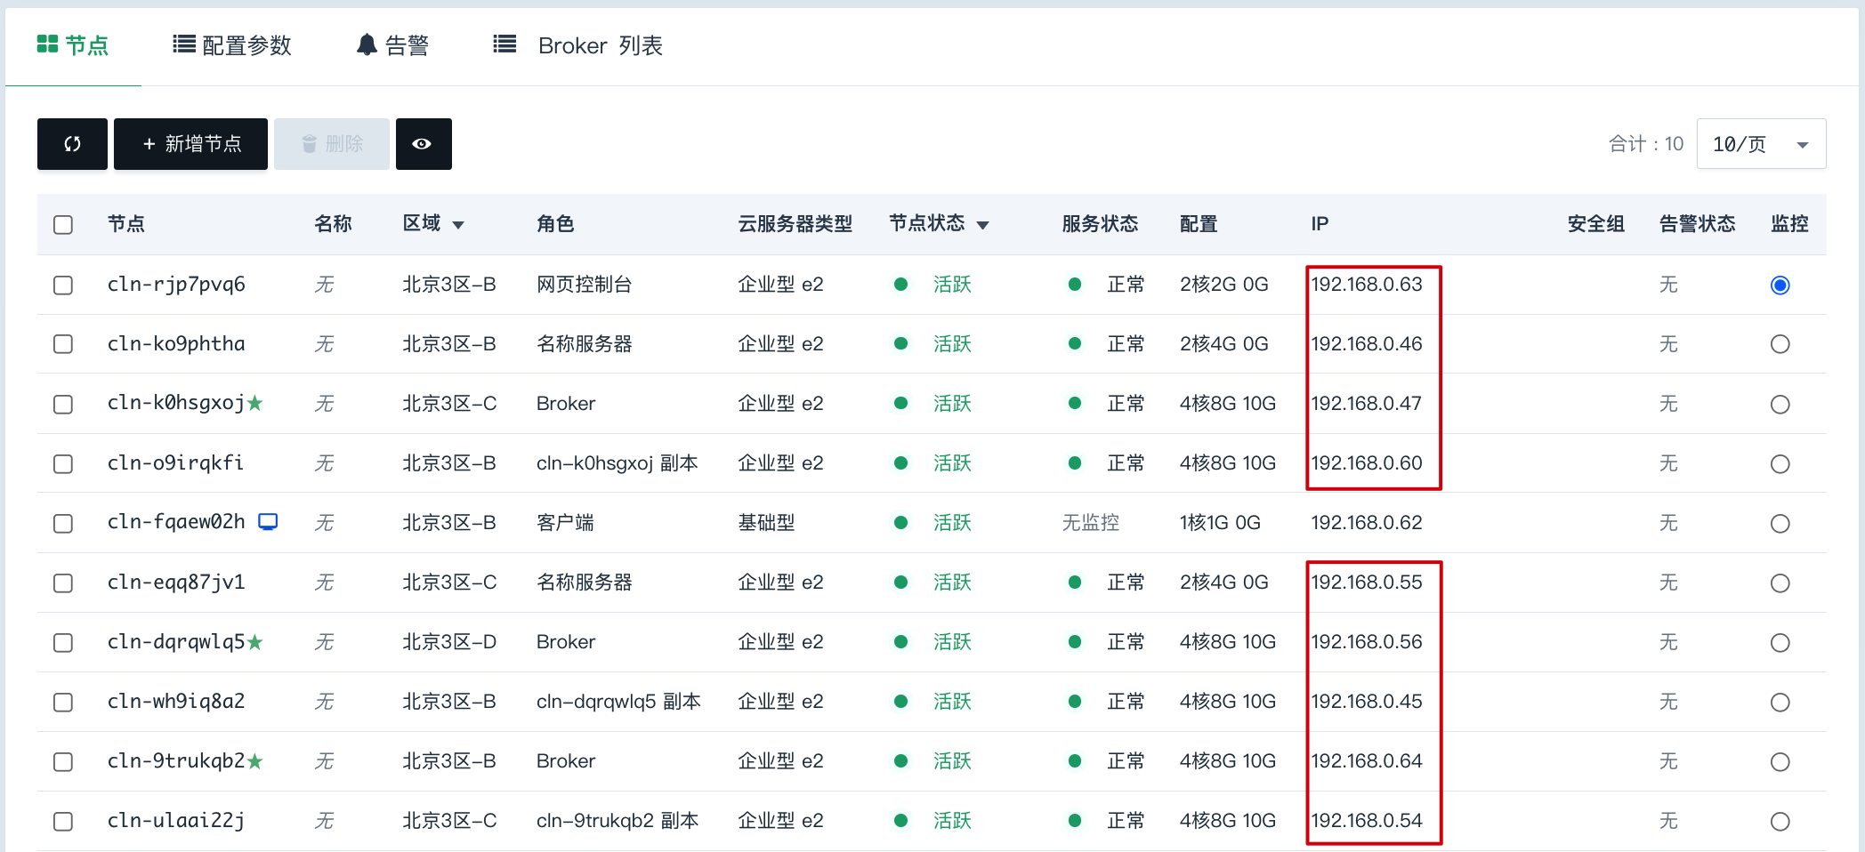Click the green 节点状态 dot for cln-fqaew02h
This screenshot has width=1865, height=852.
point(900,523)
